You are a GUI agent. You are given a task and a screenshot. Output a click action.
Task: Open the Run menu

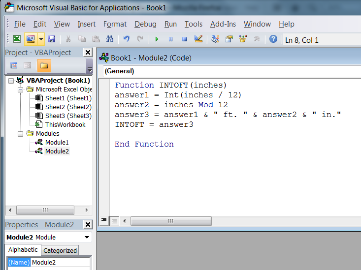tap(170, 24)
